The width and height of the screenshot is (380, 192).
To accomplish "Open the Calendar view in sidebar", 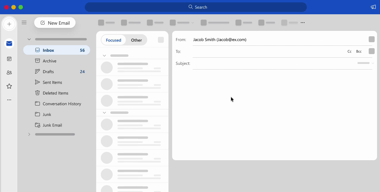I will click(9, 59).
